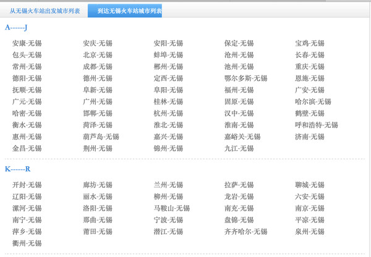Open the 哈尔滨-无锡 route

313,102
